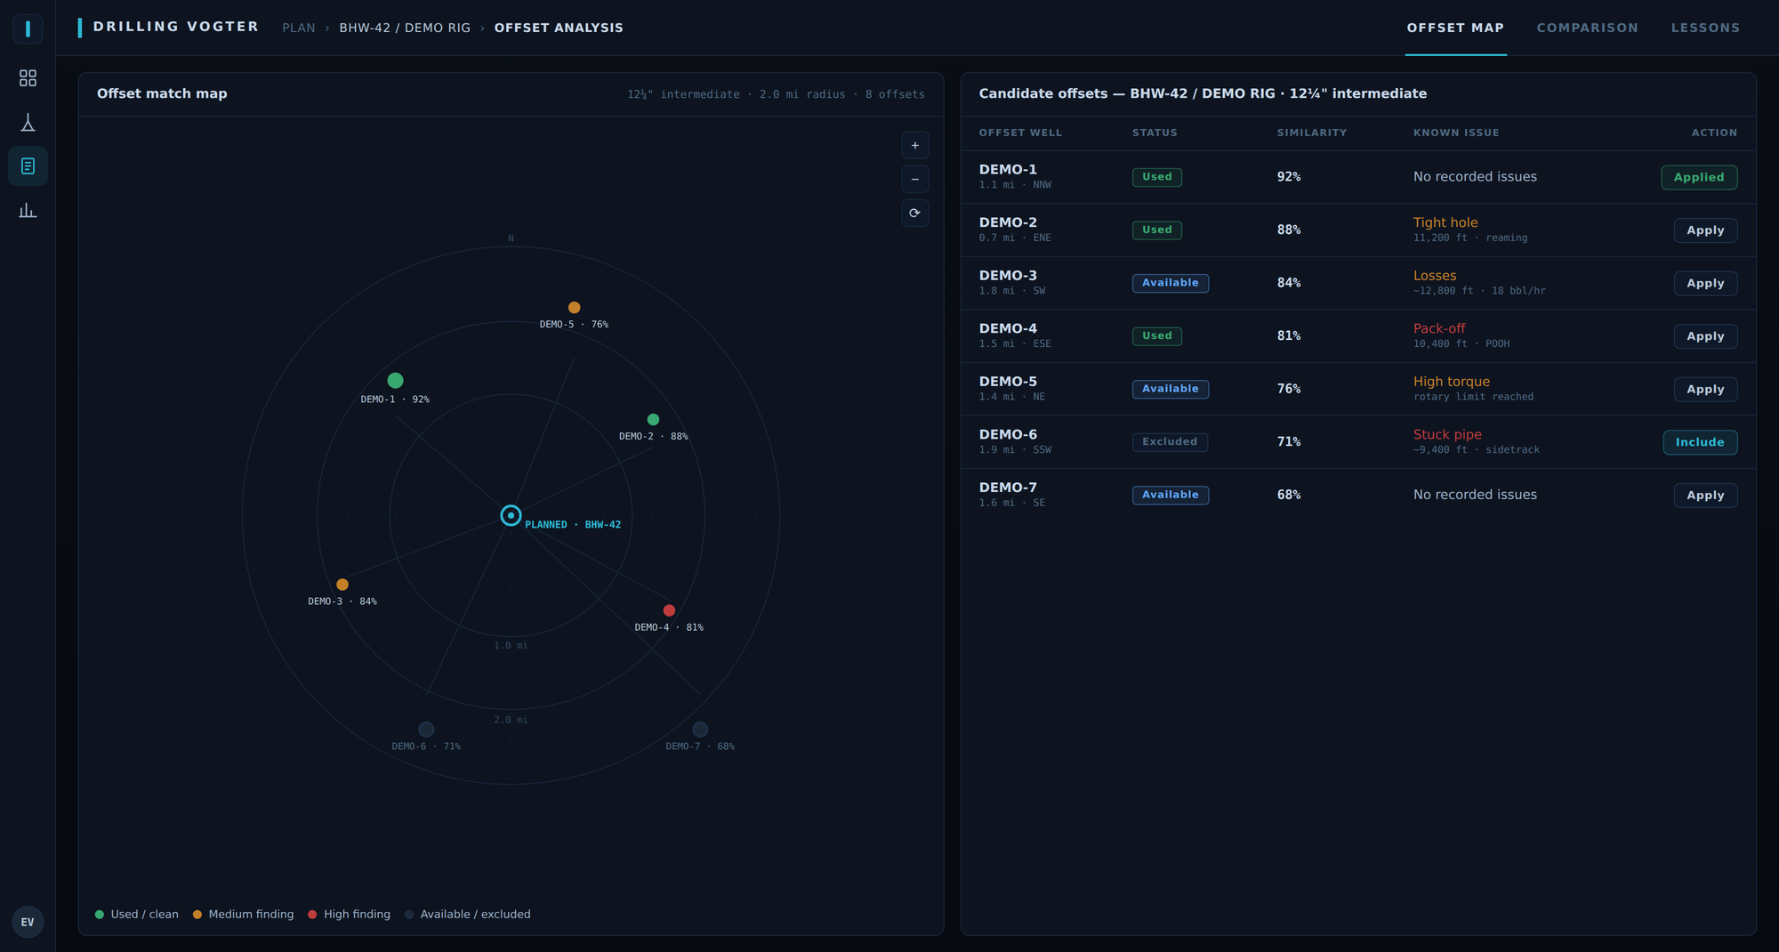Click the planned BHW-42 center marker

click(511, 515)
